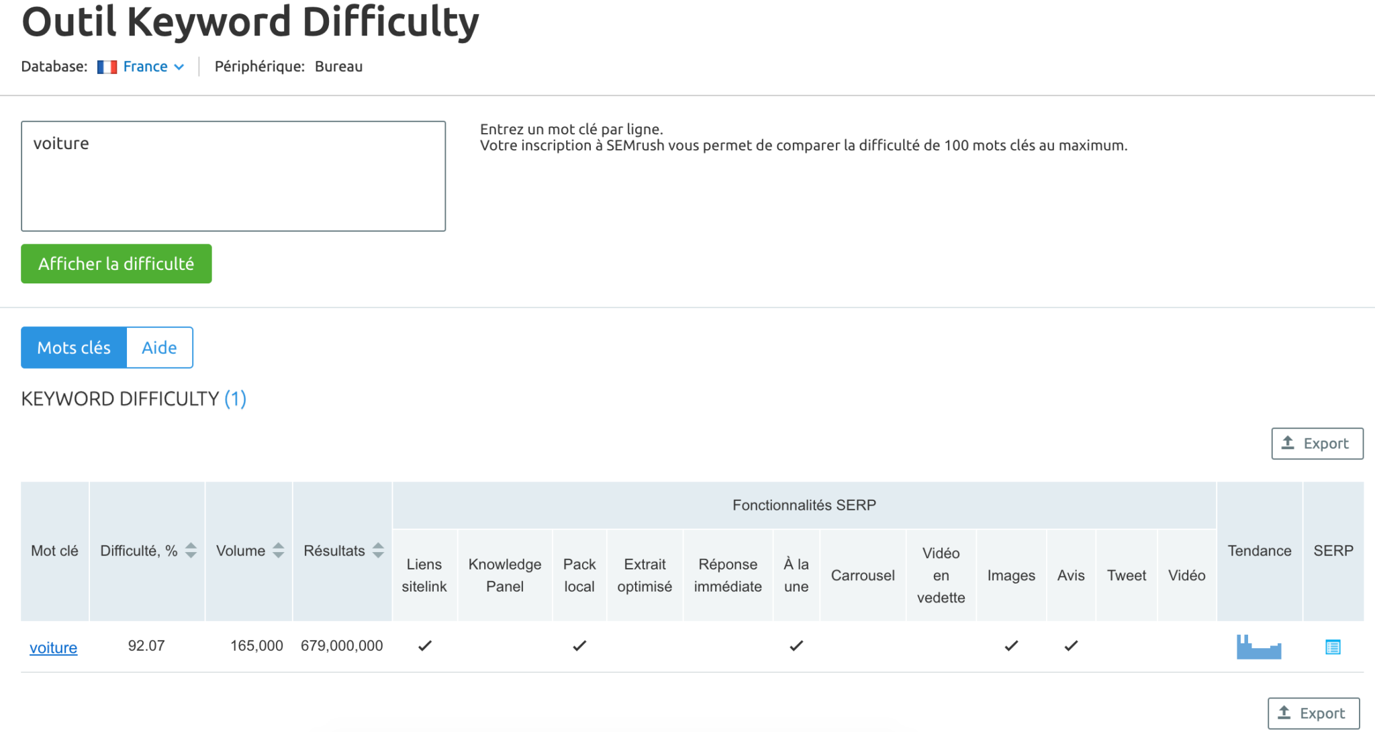Sort table by Résultats column arrows
Viewport: 1375px width, 732px height.
click(x=379, y=551)
